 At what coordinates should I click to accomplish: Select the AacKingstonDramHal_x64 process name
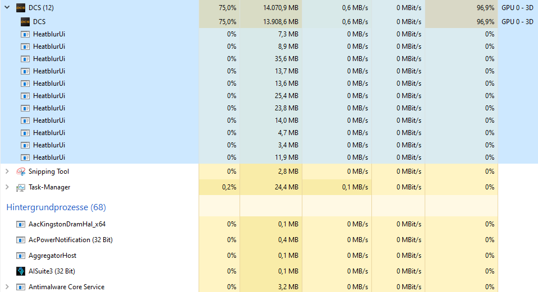tap(67, 224)
